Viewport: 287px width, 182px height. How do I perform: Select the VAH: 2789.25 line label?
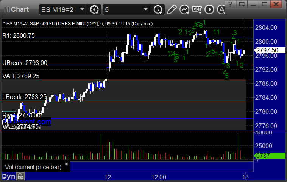[x=21, y=76]
